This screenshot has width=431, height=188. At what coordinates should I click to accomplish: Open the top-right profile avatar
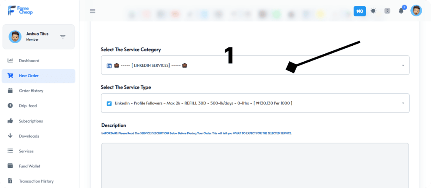click(x=416, y=10)
